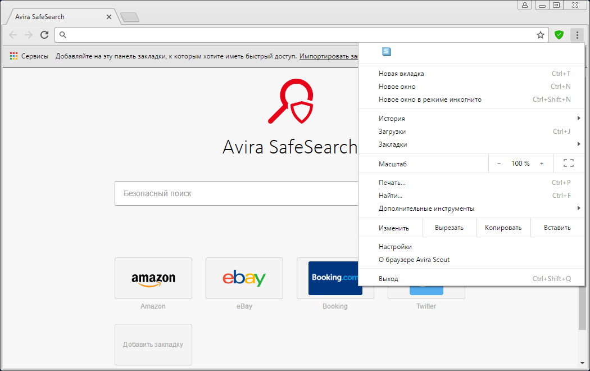Viewport: 590px width, 371px height.
Task: Click the Импортировать закладки link
Action: click(329, 56)
